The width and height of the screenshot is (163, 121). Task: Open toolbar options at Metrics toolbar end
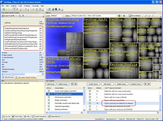click(x=161, y=16)
